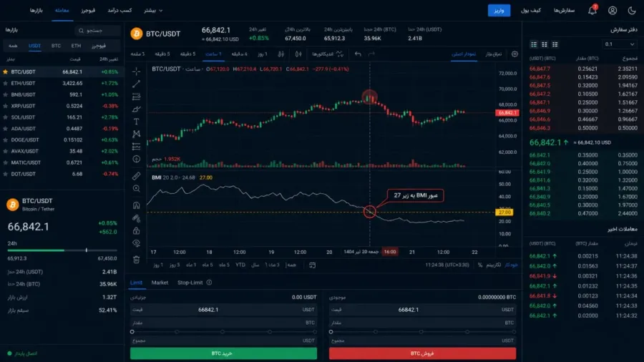The width and height of the screenshot is (644, 362).
Task: Show order book with both sides view
Action: 534,44
